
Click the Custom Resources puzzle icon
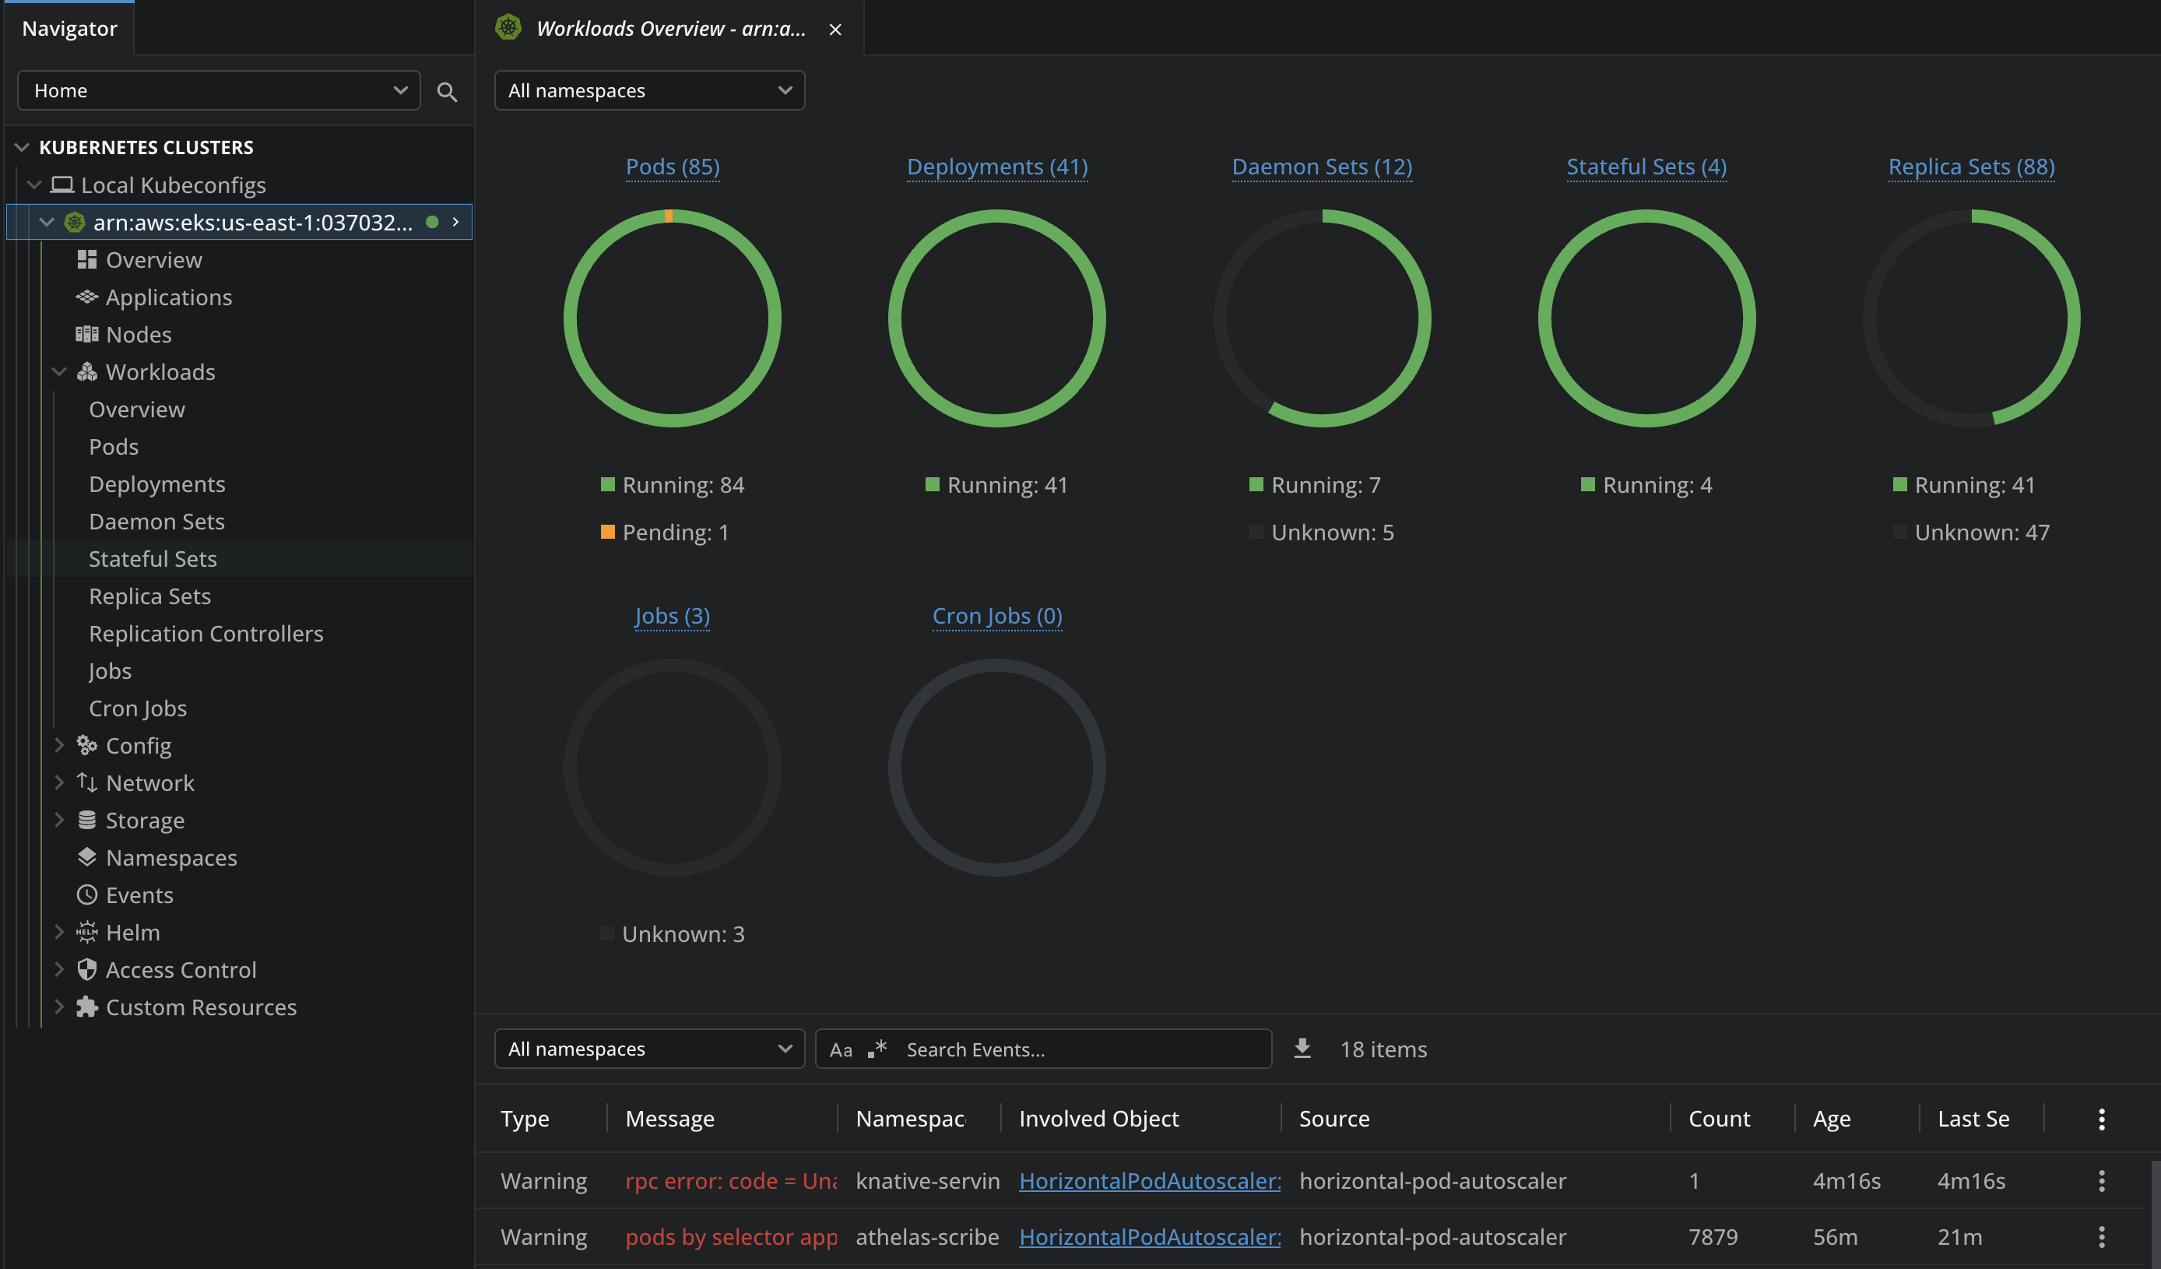pos(86,1007)
